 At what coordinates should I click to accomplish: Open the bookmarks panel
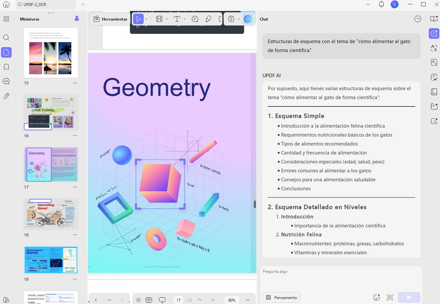click(6, 67)
